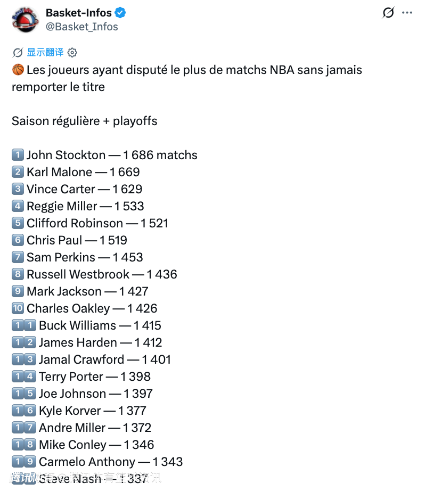Image resolution: width=425 pixels, height=491 pixels.
Task: Click the blue verified badge icon
Action: coord(120,13)
